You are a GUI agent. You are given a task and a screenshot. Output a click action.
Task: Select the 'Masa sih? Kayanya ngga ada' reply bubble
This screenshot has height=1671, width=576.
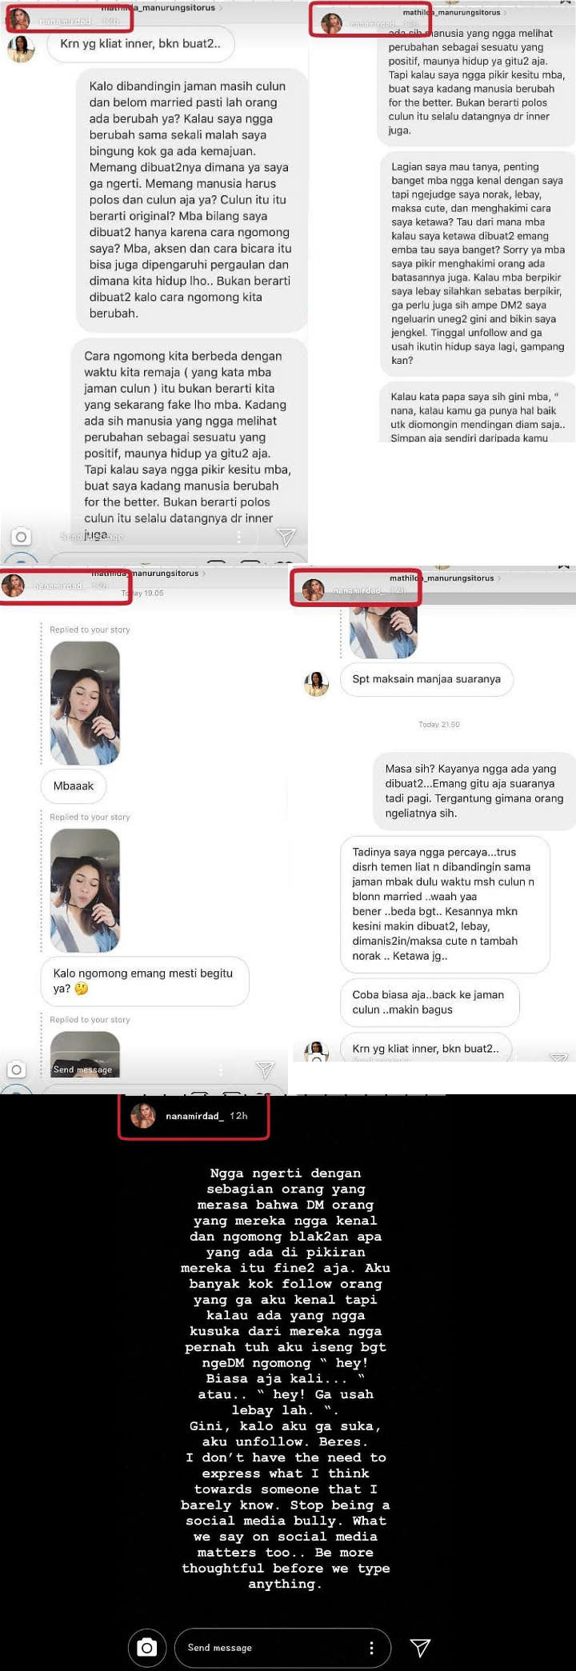474,790
